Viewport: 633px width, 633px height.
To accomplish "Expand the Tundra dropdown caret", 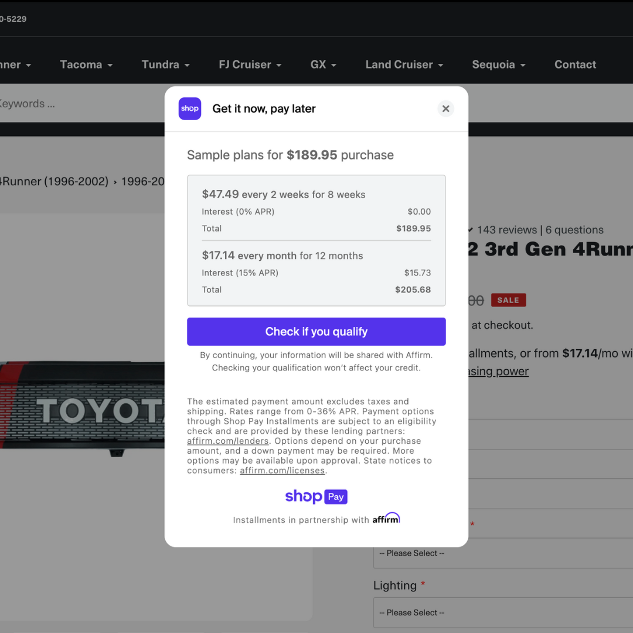I will [187, 66].
